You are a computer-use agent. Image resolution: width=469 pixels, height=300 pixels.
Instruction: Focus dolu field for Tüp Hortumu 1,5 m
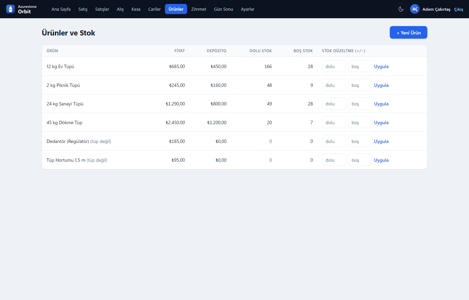[x=334, y=160]
